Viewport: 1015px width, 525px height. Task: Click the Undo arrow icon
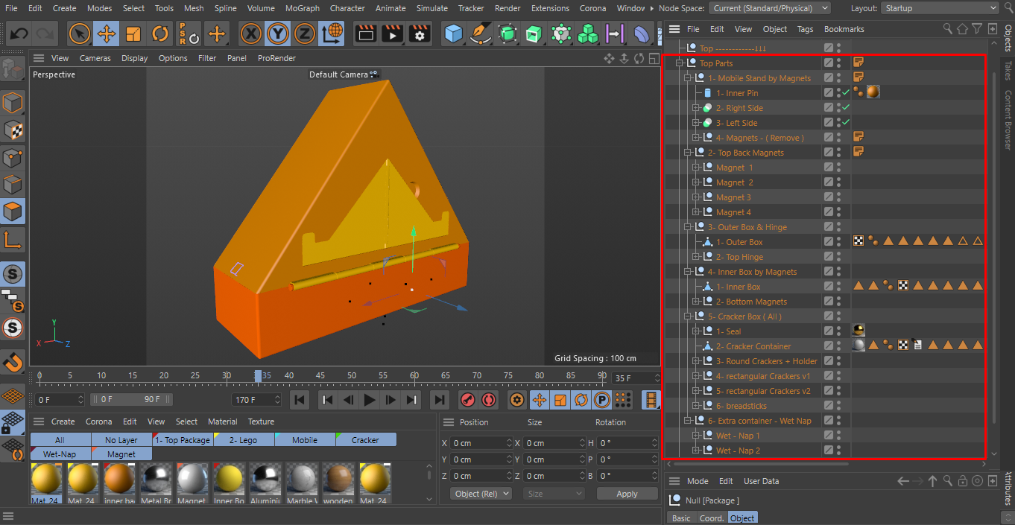[x=19, y=34]
